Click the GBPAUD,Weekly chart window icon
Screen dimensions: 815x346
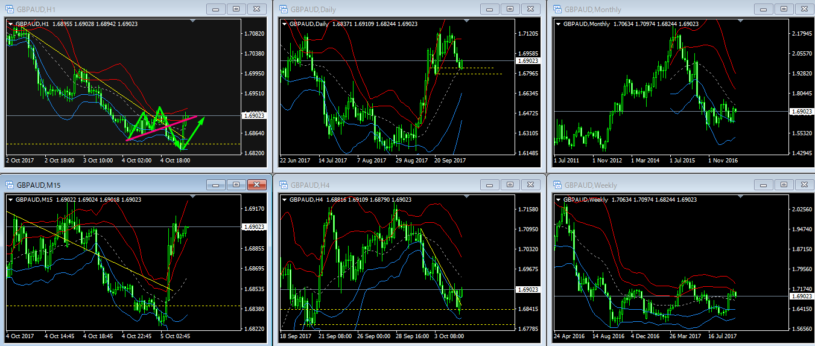click(556, 185)
